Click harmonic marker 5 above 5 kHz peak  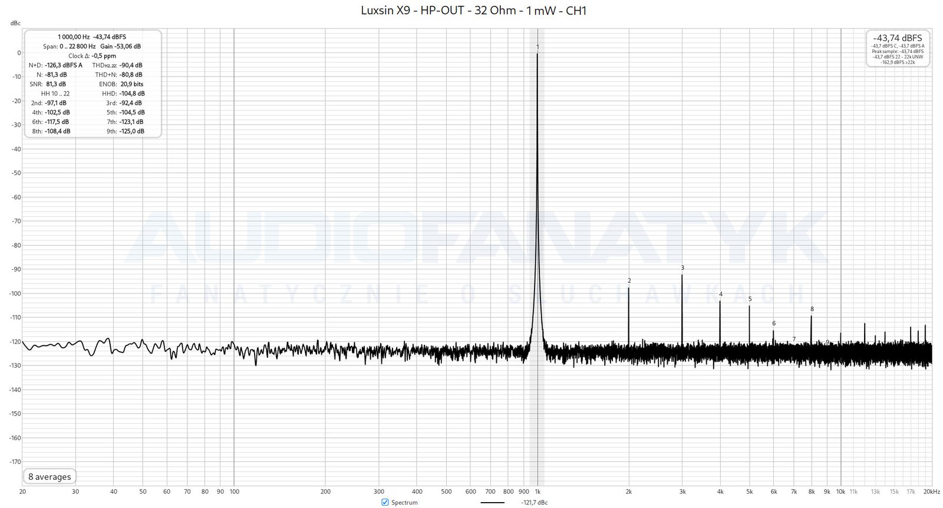pos(750,299)
